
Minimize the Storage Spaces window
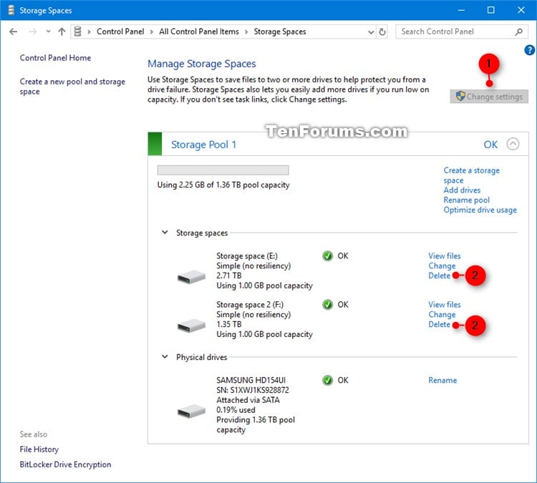(461, 10)
